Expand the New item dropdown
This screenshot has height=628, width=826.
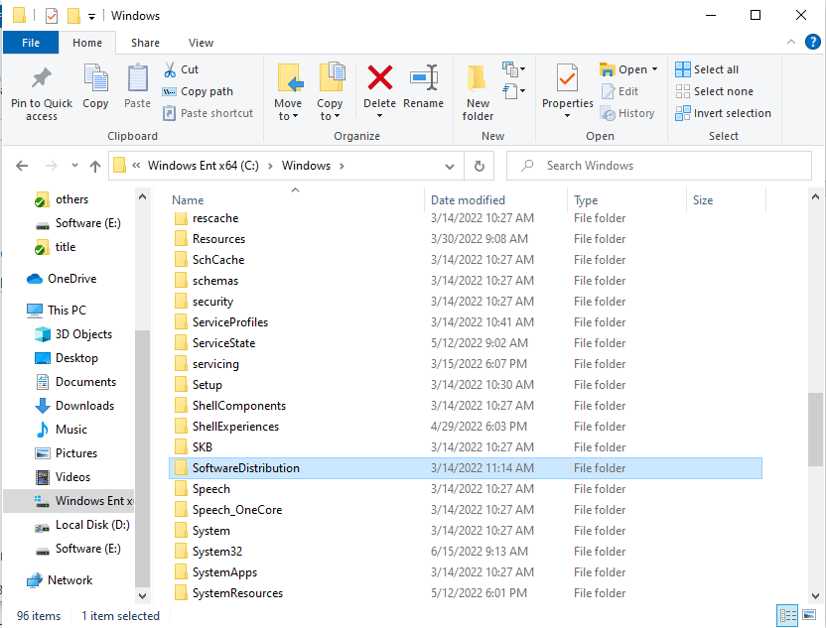point(513,69)
